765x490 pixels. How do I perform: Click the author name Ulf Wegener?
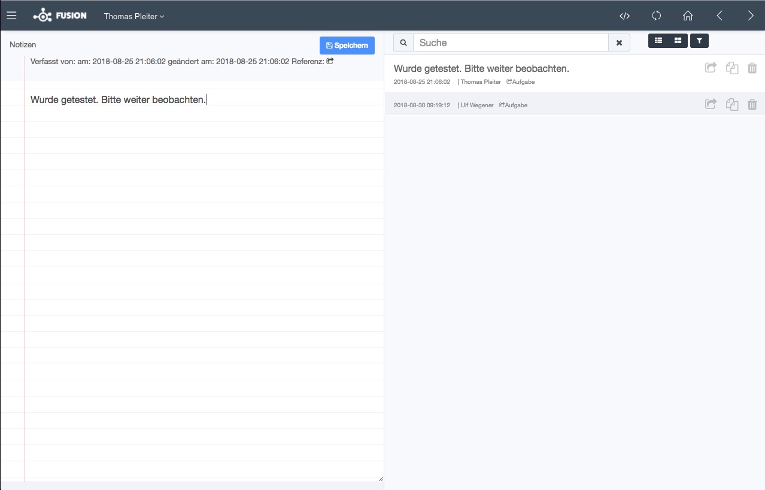click(x=477, y=105)
